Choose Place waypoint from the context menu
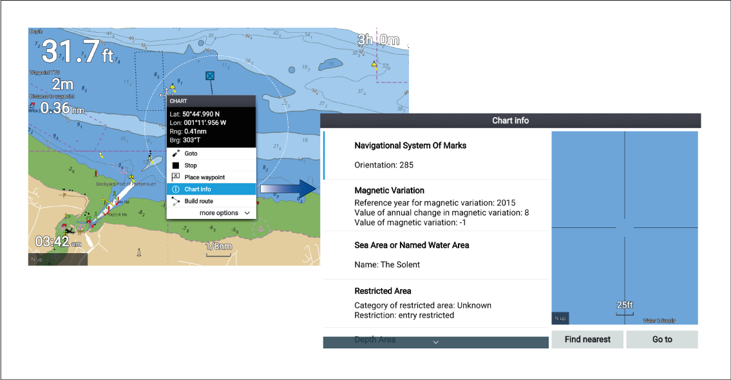 point(211,177)
